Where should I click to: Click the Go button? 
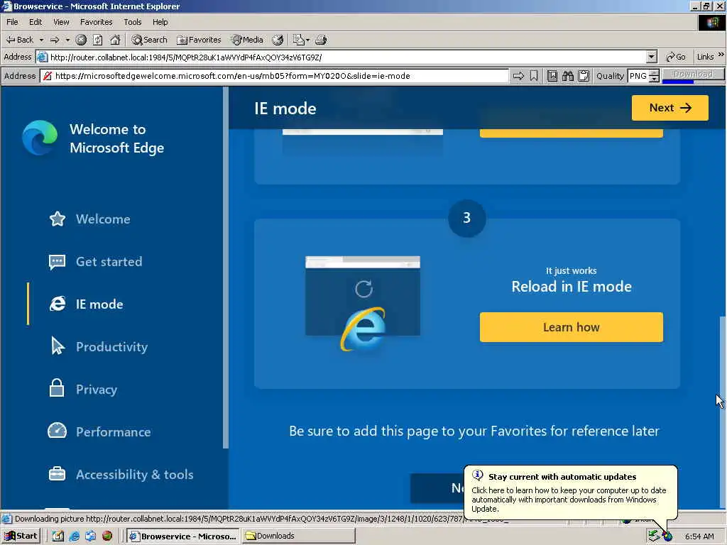click(675, 57)
